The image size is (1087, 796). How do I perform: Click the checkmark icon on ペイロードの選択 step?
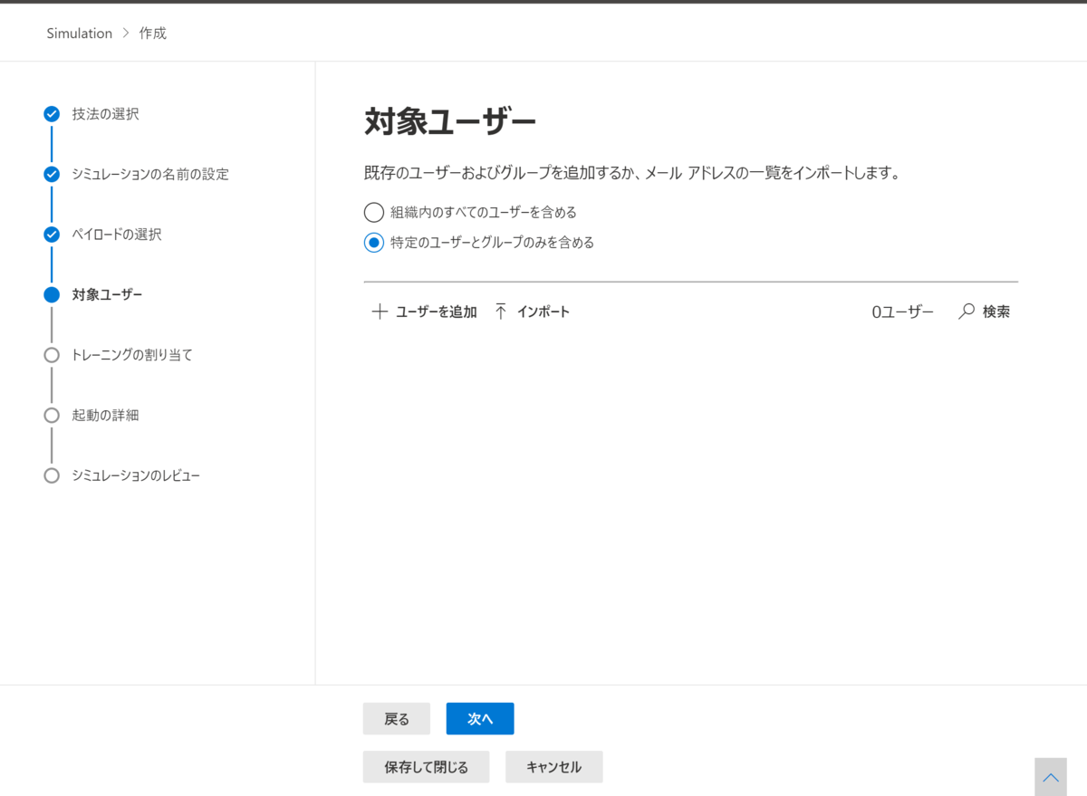pyautogui.click(x=52, y=235)
